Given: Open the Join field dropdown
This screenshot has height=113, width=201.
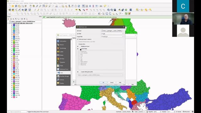Looking at the screenshot, I should pos(112,34).
